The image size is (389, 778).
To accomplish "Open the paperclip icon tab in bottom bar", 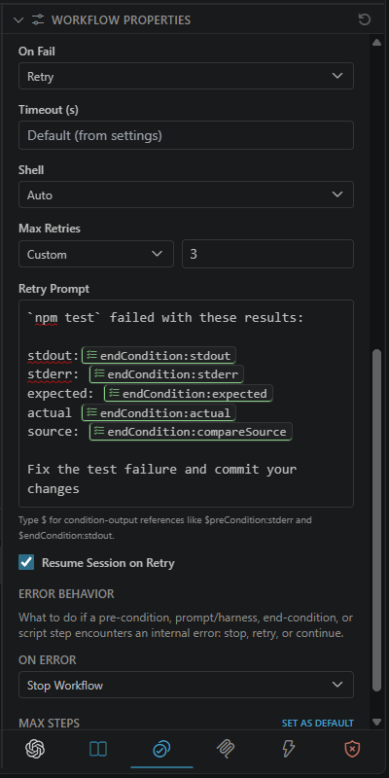I will [226, 749].
